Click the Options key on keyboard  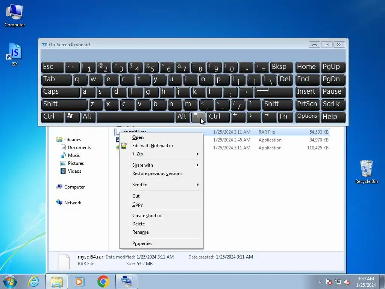(308, 117)
